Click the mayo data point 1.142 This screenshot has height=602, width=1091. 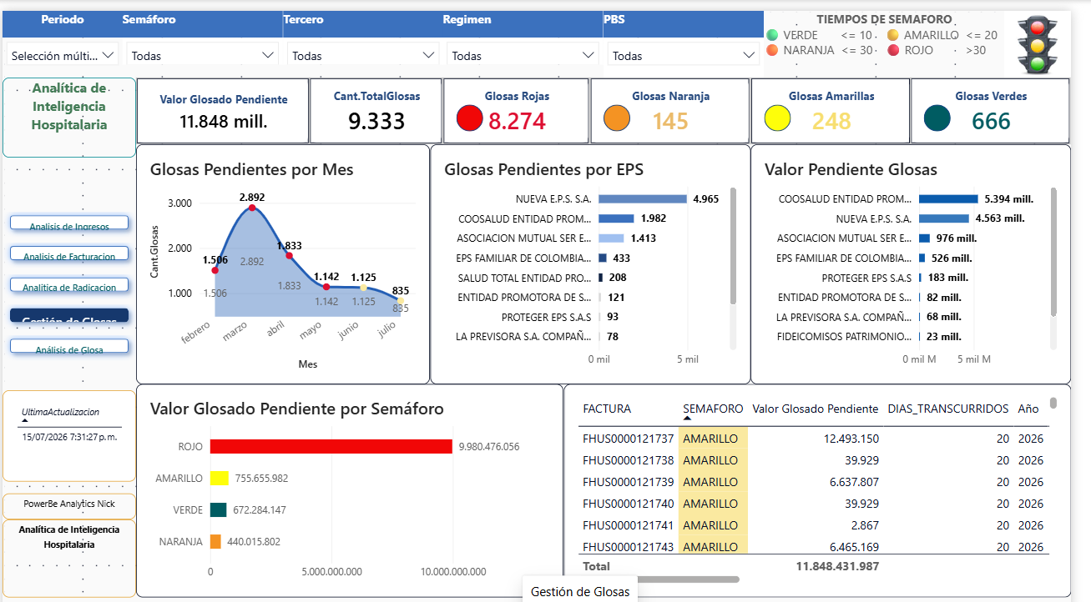(x=326, y=287)
